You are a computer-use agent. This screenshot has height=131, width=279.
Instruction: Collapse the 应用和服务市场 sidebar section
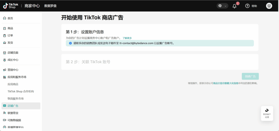pyautogui.click(x=17, y=77)
